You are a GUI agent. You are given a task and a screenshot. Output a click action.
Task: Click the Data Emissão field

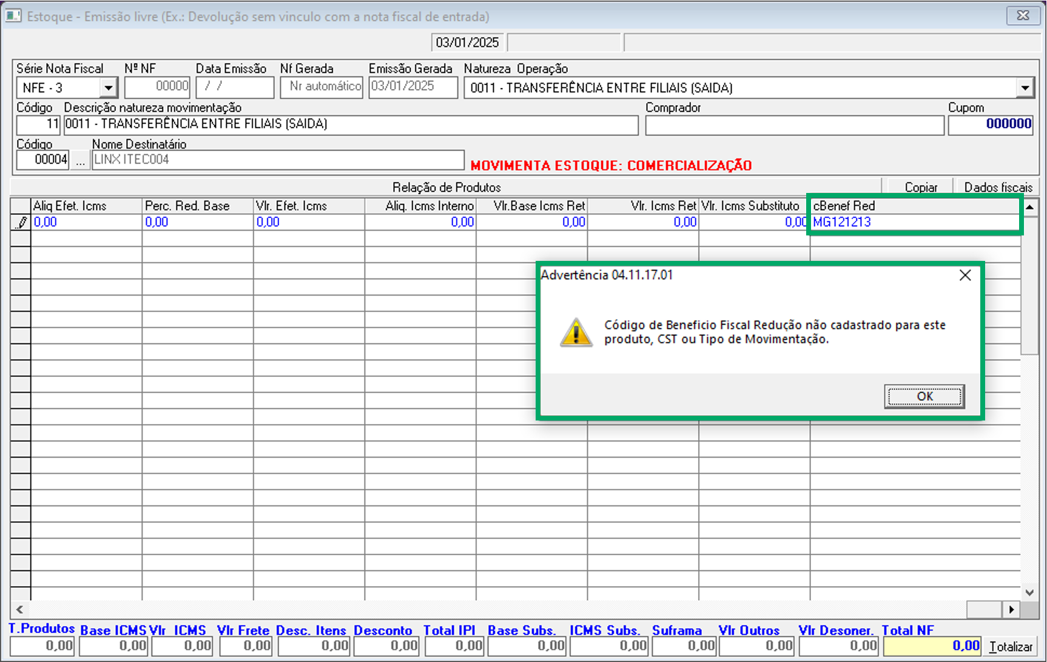[x=235, y=87]
